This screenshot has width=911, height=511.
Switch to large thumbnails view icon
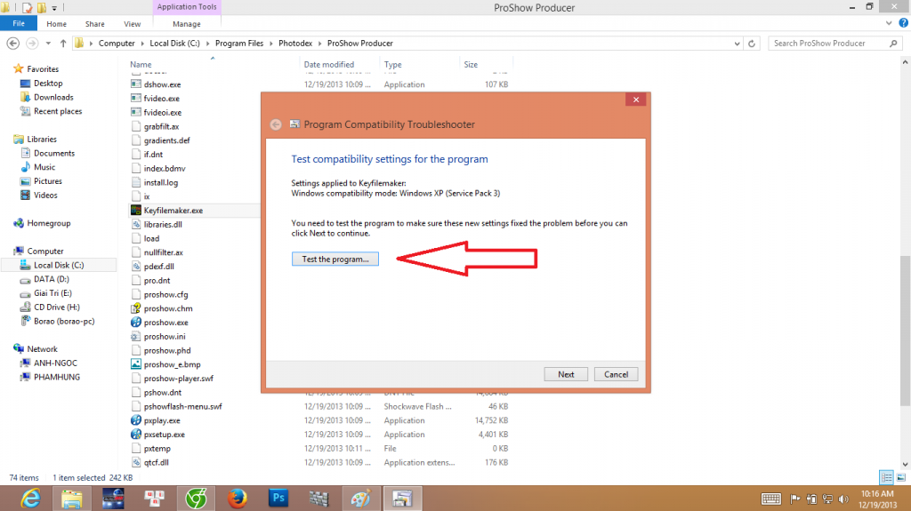[901, 477]
